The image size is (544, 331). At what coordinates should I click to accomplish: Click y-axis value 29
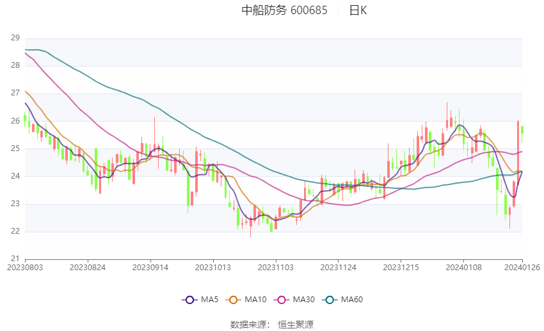15,38
